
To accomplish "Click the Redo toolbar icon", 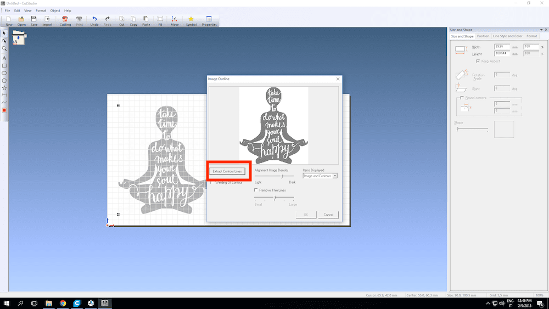I will pos(108,21).
